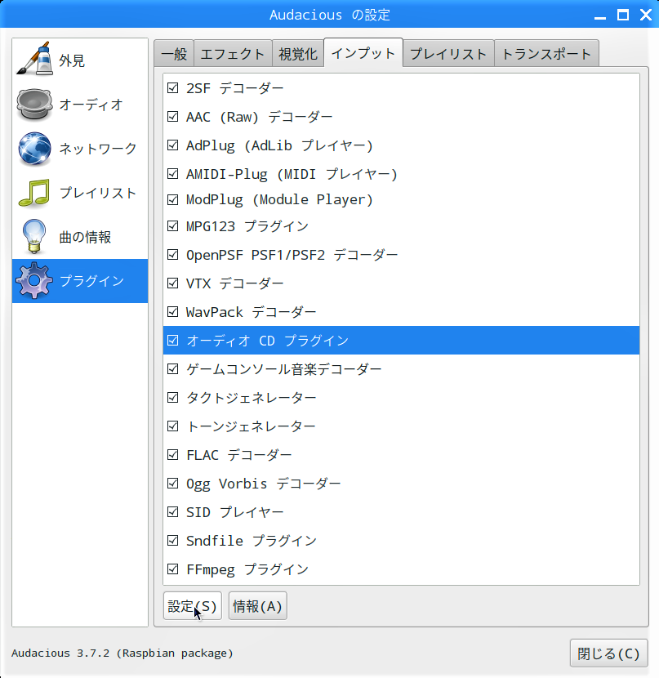This screenshot has height=678, width=659.
Task: Select the speaker icon for オーディオ
Action: coord(34,105)
